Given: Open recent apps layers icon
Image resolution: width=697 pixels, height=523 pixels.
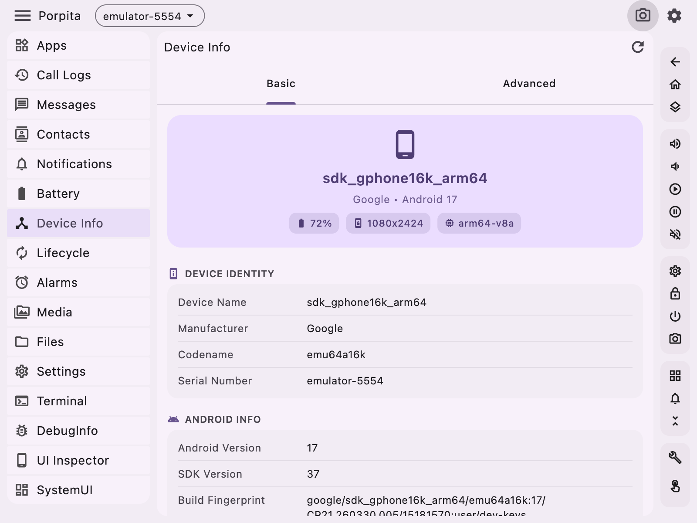Looking at the screenshot, I should coord(675,107).
